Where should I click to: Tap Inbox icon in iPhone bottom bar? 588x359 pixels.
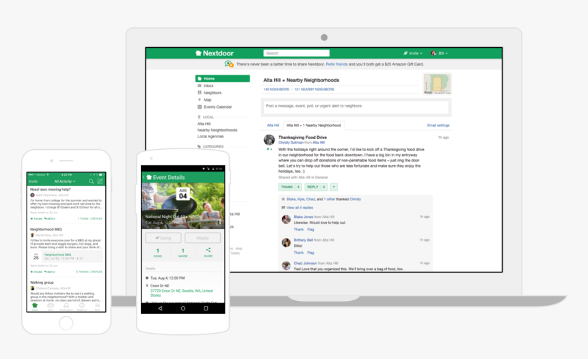click(50, 306)
